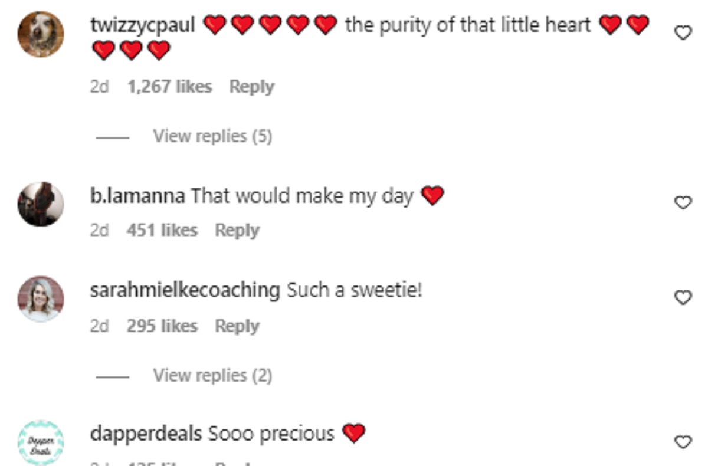Image resolution: width=708 pixels, height=466 pixels.
Task: View the 451 likes on b.lamanna's comment
Action: click(x=162, y=230)
